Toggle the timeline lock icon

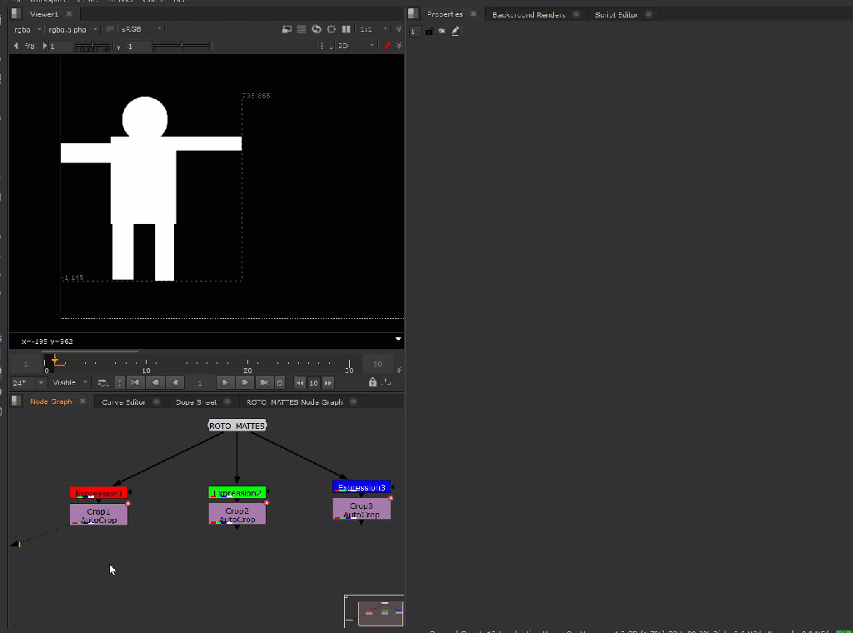[x=372, y=382]
